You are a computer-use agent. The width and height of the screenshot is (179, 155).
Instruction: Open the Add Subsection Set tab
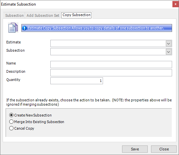43,15
